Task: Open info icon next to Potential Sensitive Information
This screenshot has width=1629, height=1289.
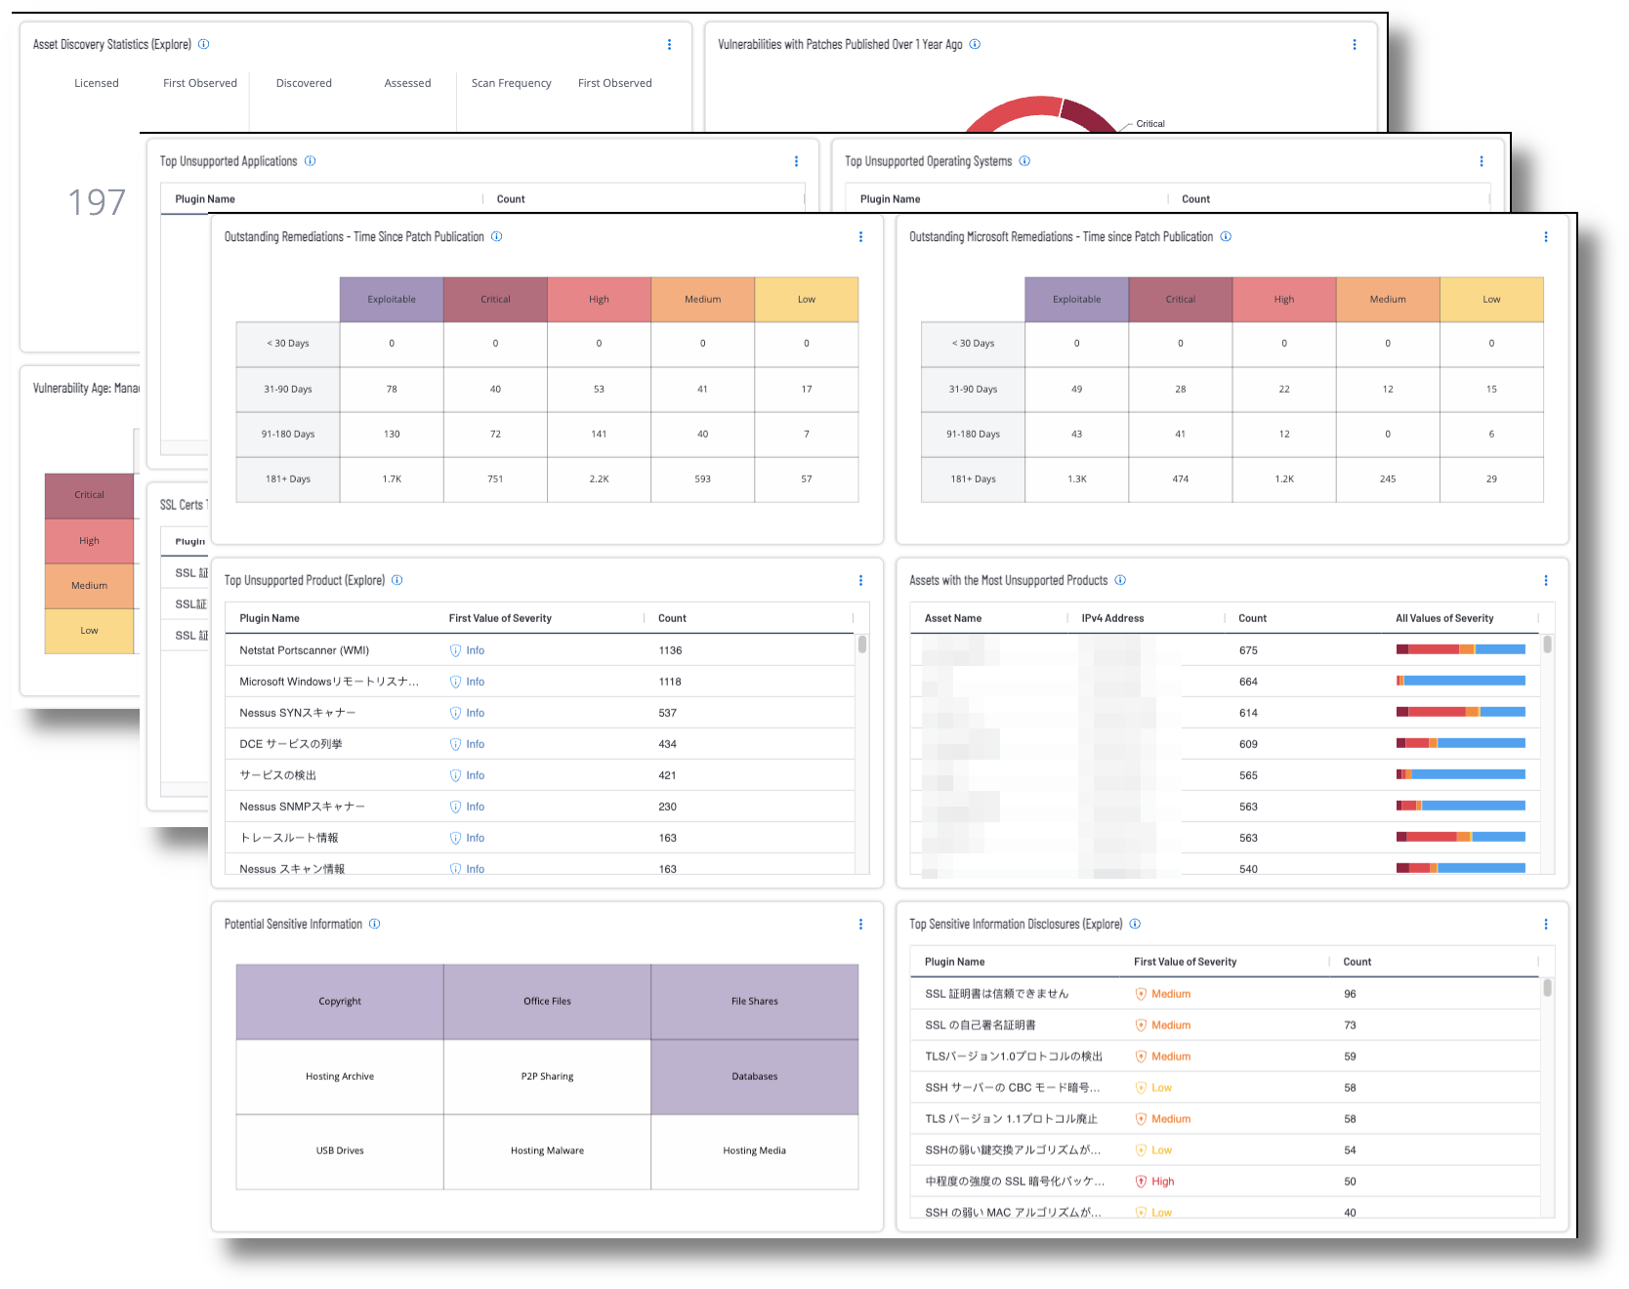Action: 374,924
